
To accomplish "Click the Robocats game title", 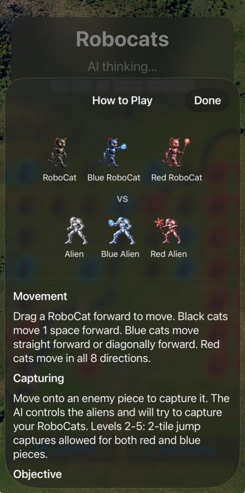I will coord(122,39).
